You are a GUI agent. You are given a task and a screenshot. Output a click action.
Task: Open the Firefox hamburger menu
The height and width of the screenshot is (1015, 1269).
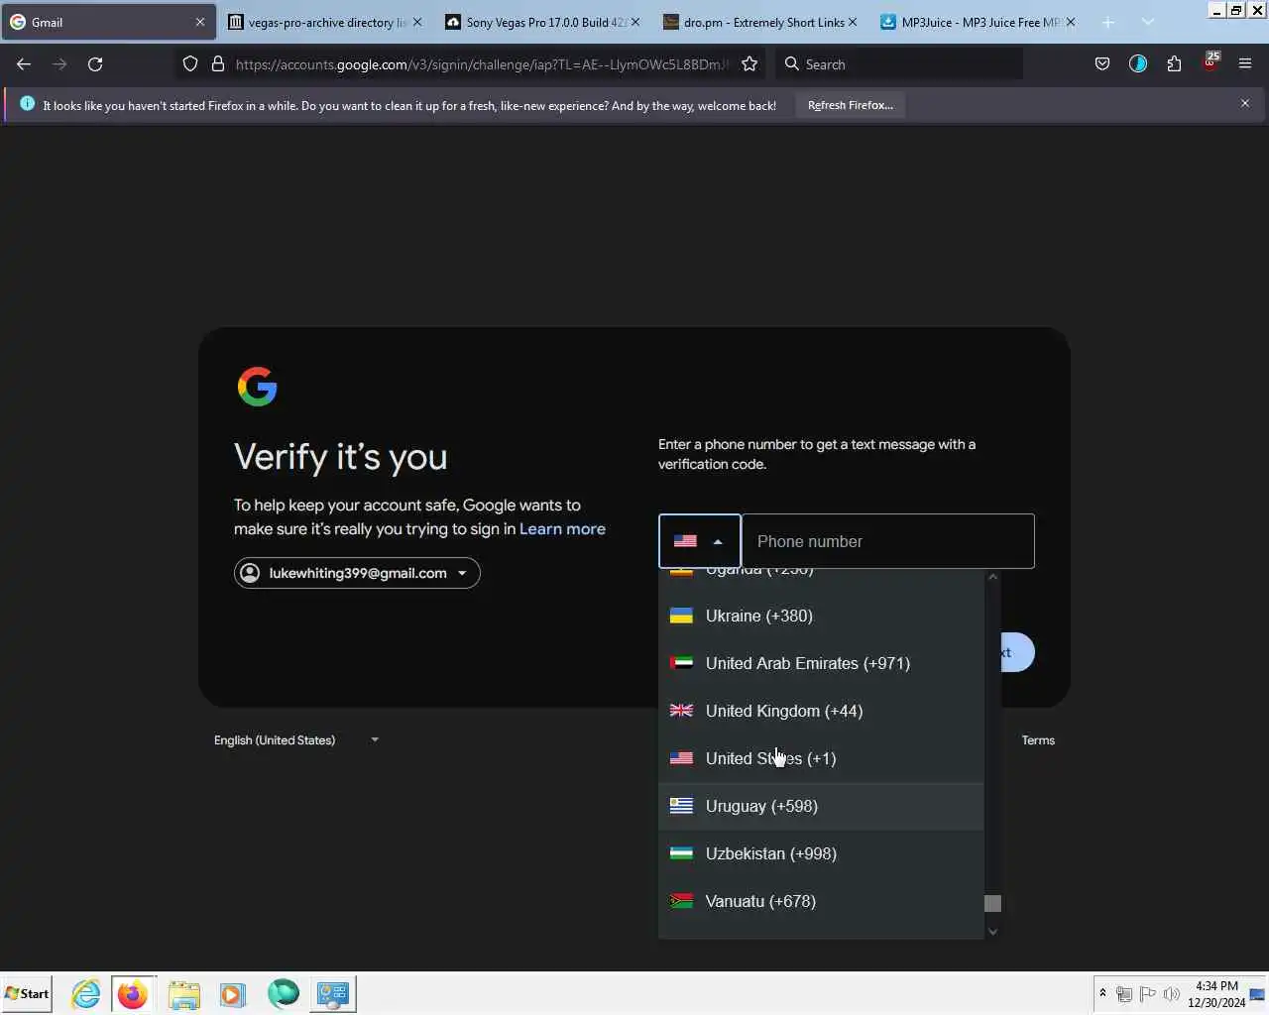pyautogui.click(x=1245, y=64)
